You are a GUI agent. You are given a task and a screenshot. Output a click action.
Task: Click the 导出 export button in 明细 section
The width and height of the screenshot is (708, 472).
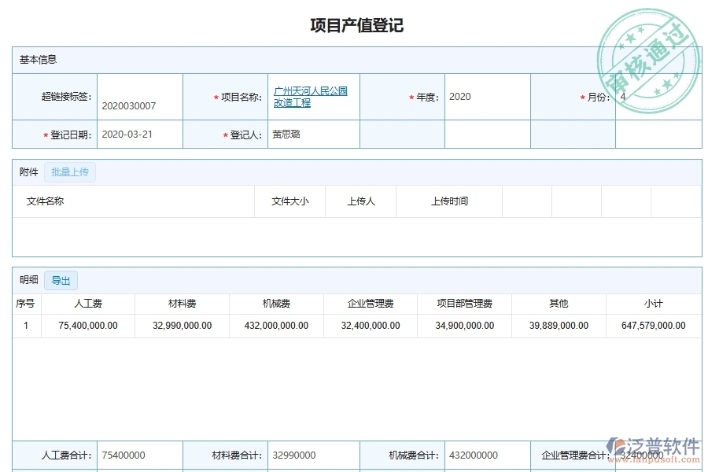[x=62, y=280]
